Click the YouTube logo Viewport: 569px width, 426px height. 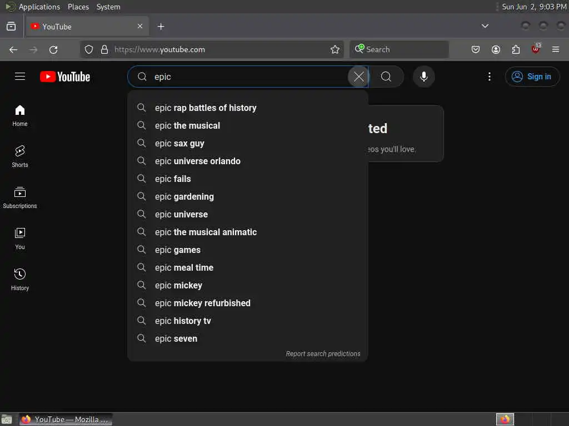65,77
